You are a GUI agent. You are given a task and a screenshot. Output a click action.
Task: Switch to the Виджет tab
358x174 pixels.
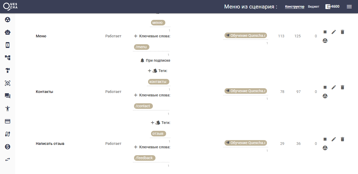(x=313, y=7)
